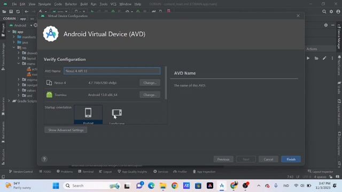Click the COBAIN breadcrumb

(10, 19)
